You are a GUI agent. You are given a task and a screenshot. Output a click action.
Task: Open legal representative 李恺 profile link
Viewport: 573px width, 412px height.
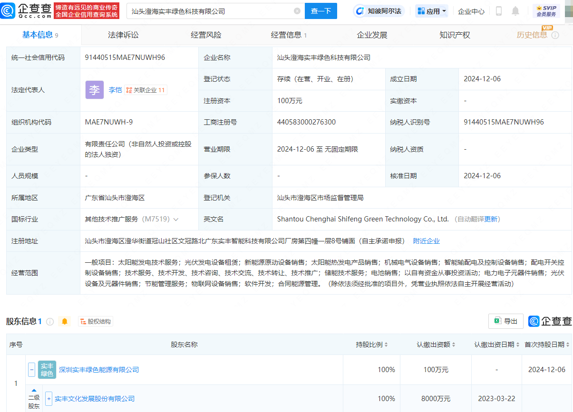point(115,90)
